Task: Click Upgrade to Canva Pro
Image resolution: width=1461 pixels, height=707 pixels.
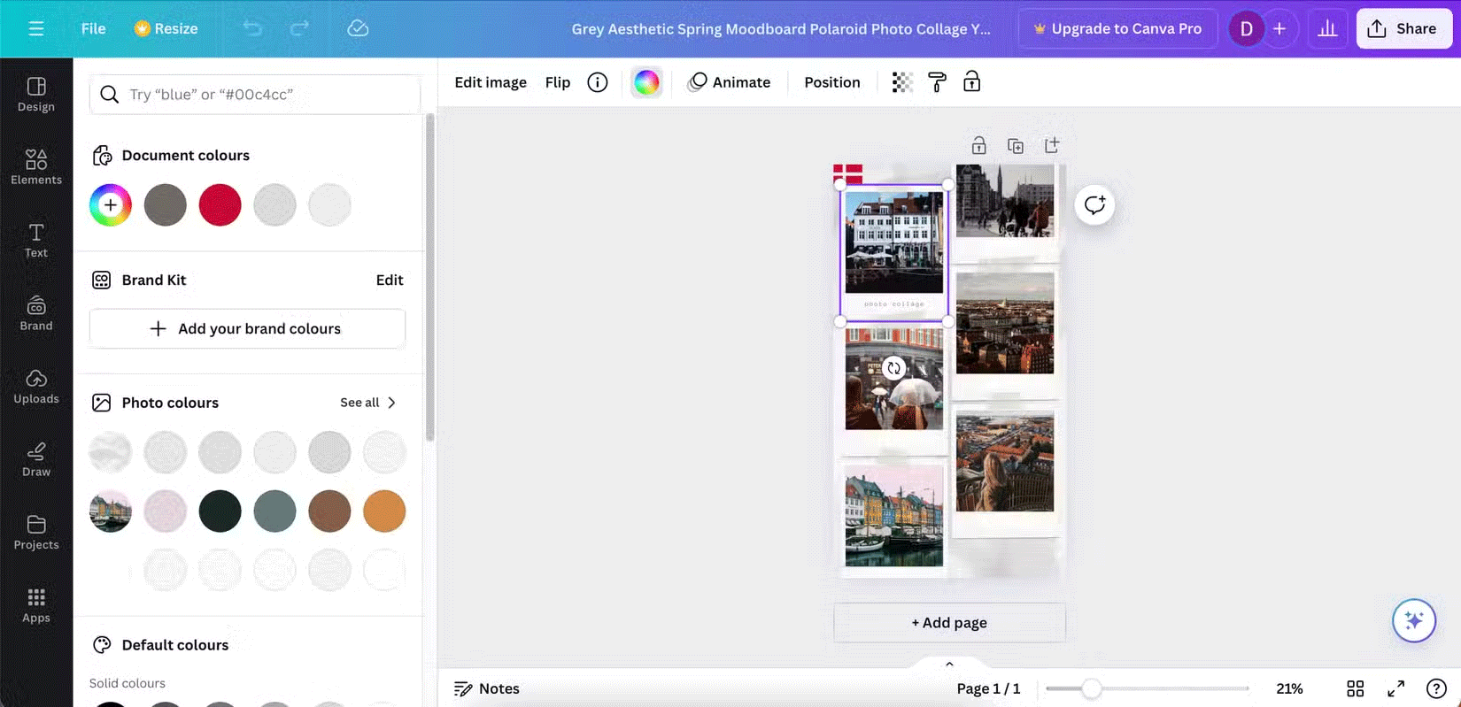Action: click(x=1117, y=29)
